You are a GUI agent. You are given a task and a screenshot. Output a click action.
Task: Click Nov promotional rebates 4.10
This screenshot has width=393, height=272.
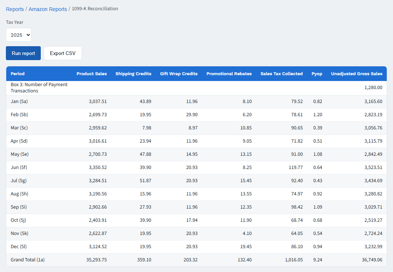pos(247,234)
